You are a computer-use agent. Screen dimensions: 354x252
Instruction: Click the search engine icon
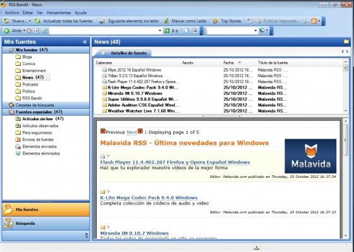point(262,30)
